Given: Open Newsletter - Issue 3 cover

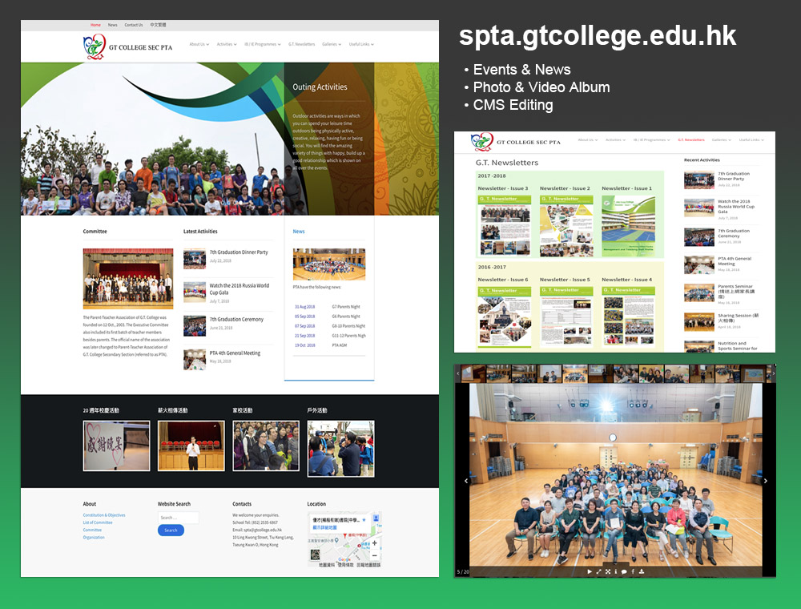Looking at the screenshot, I should point(505,225).
